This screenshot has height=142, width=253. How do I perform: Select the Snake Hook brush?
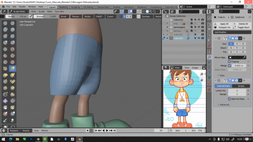pyautogui.click(x=12, y=75)
